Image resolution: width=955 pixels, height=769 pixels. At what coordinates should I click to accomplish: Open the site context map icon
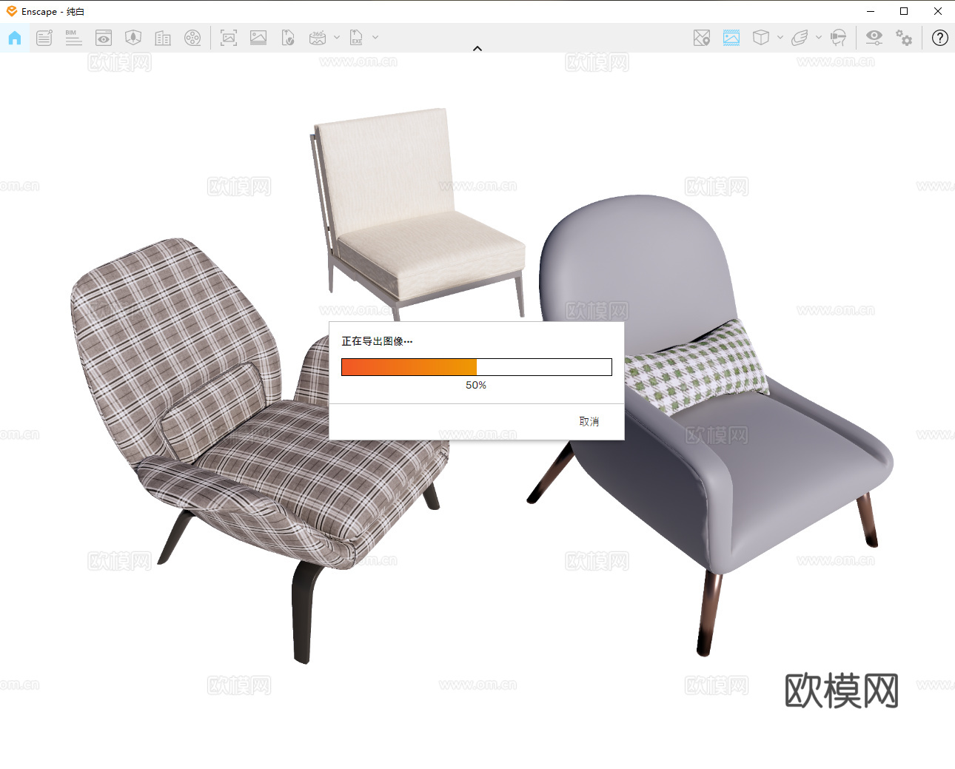click(133, 38)
